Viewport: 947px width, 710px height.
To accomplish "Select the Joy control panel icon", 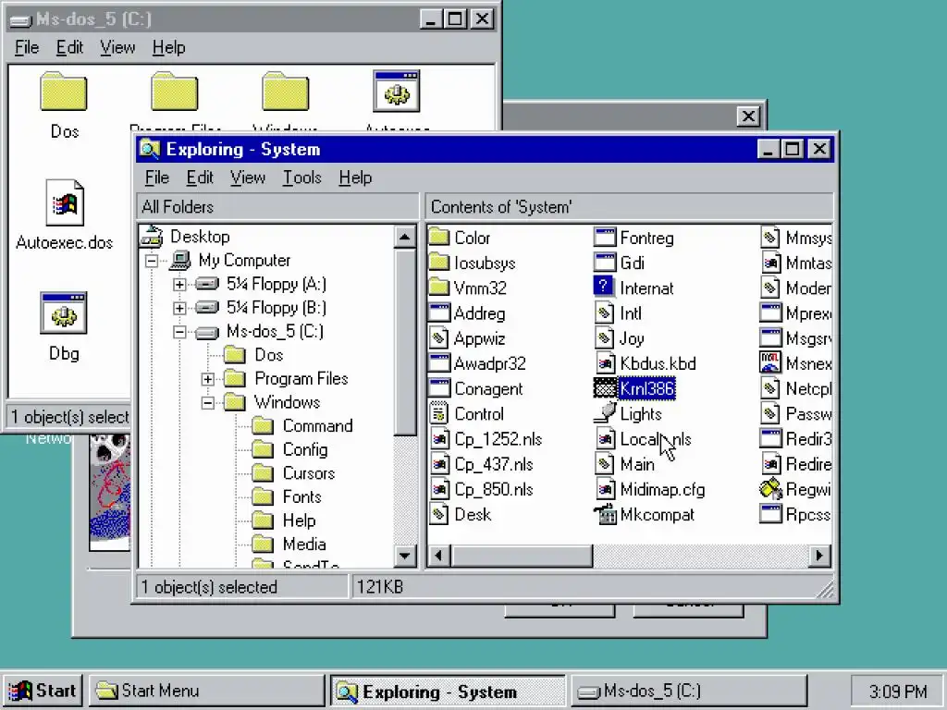I will click(x=605, y=338).
